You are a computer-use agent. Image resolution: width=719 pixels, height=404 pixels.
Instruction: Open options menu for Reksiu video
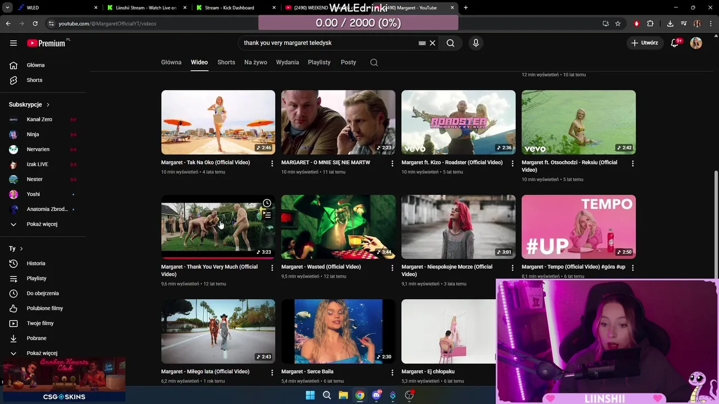click(632, 163)
